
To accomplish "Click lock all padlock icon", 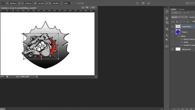I will point(188,22).
